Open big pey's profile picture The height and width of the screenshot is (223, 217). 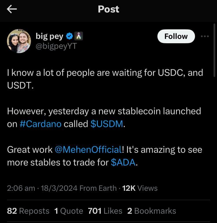[19, 41]
